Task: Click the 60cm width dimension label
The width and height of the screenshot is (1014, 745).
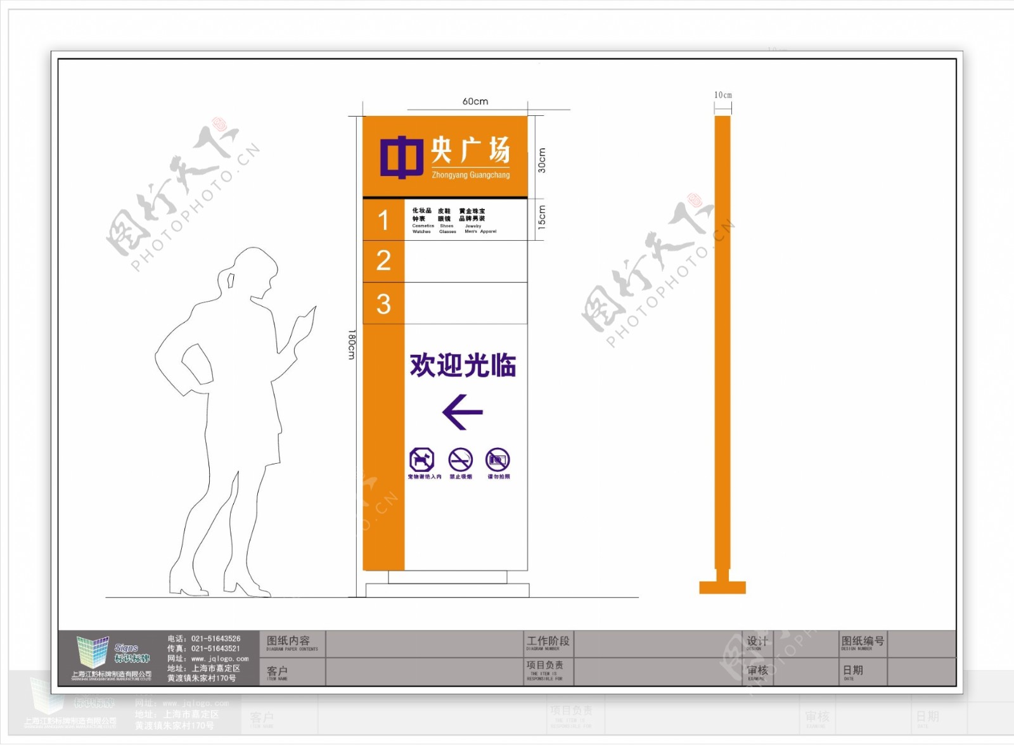Action: 475,101
